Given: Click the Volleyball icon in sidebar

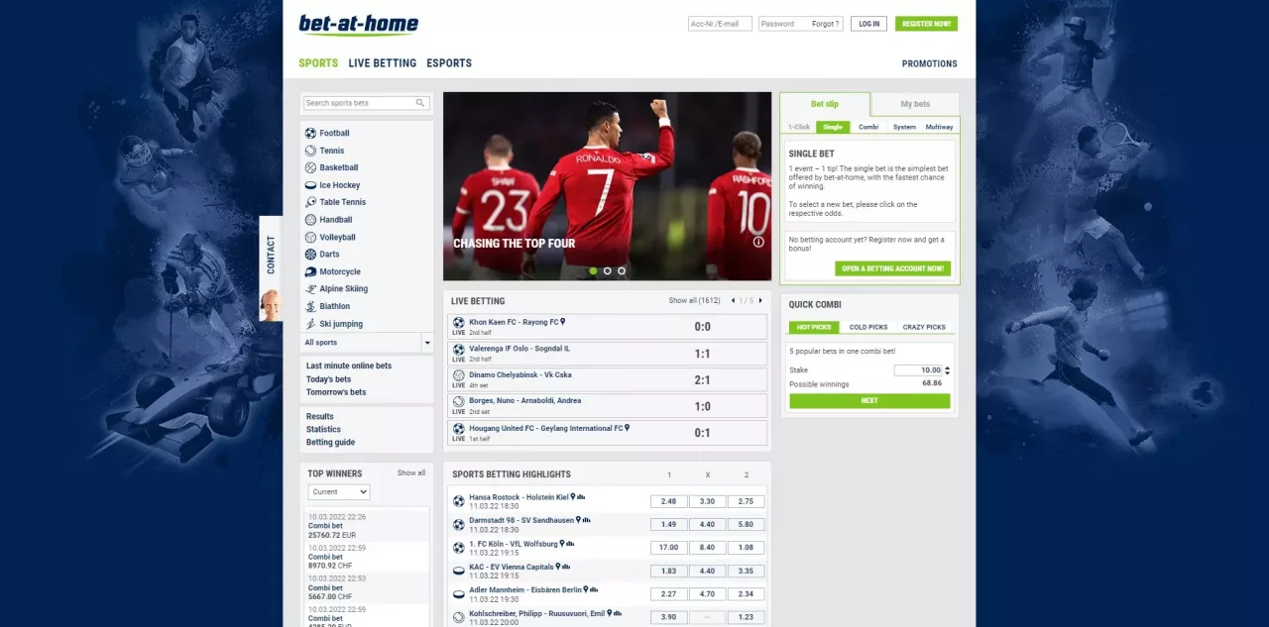Looking at the screenshot, I should [310, 237].
